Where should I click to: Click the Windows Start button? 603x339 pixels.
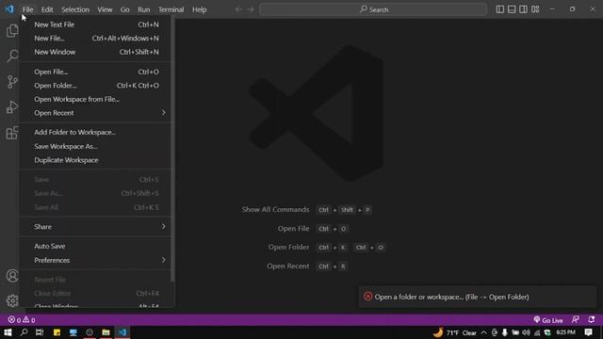point(8,332)
